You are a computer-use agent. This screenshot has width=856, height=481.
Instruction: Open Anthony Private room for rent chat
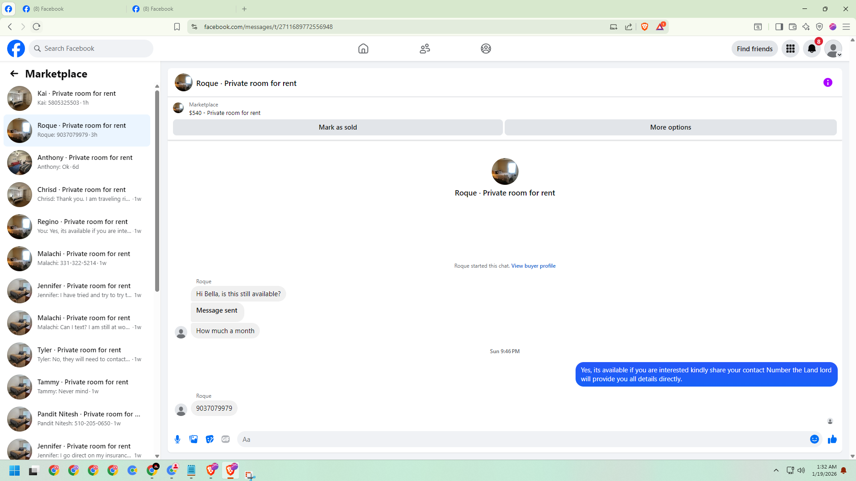[x=77, y=162]
